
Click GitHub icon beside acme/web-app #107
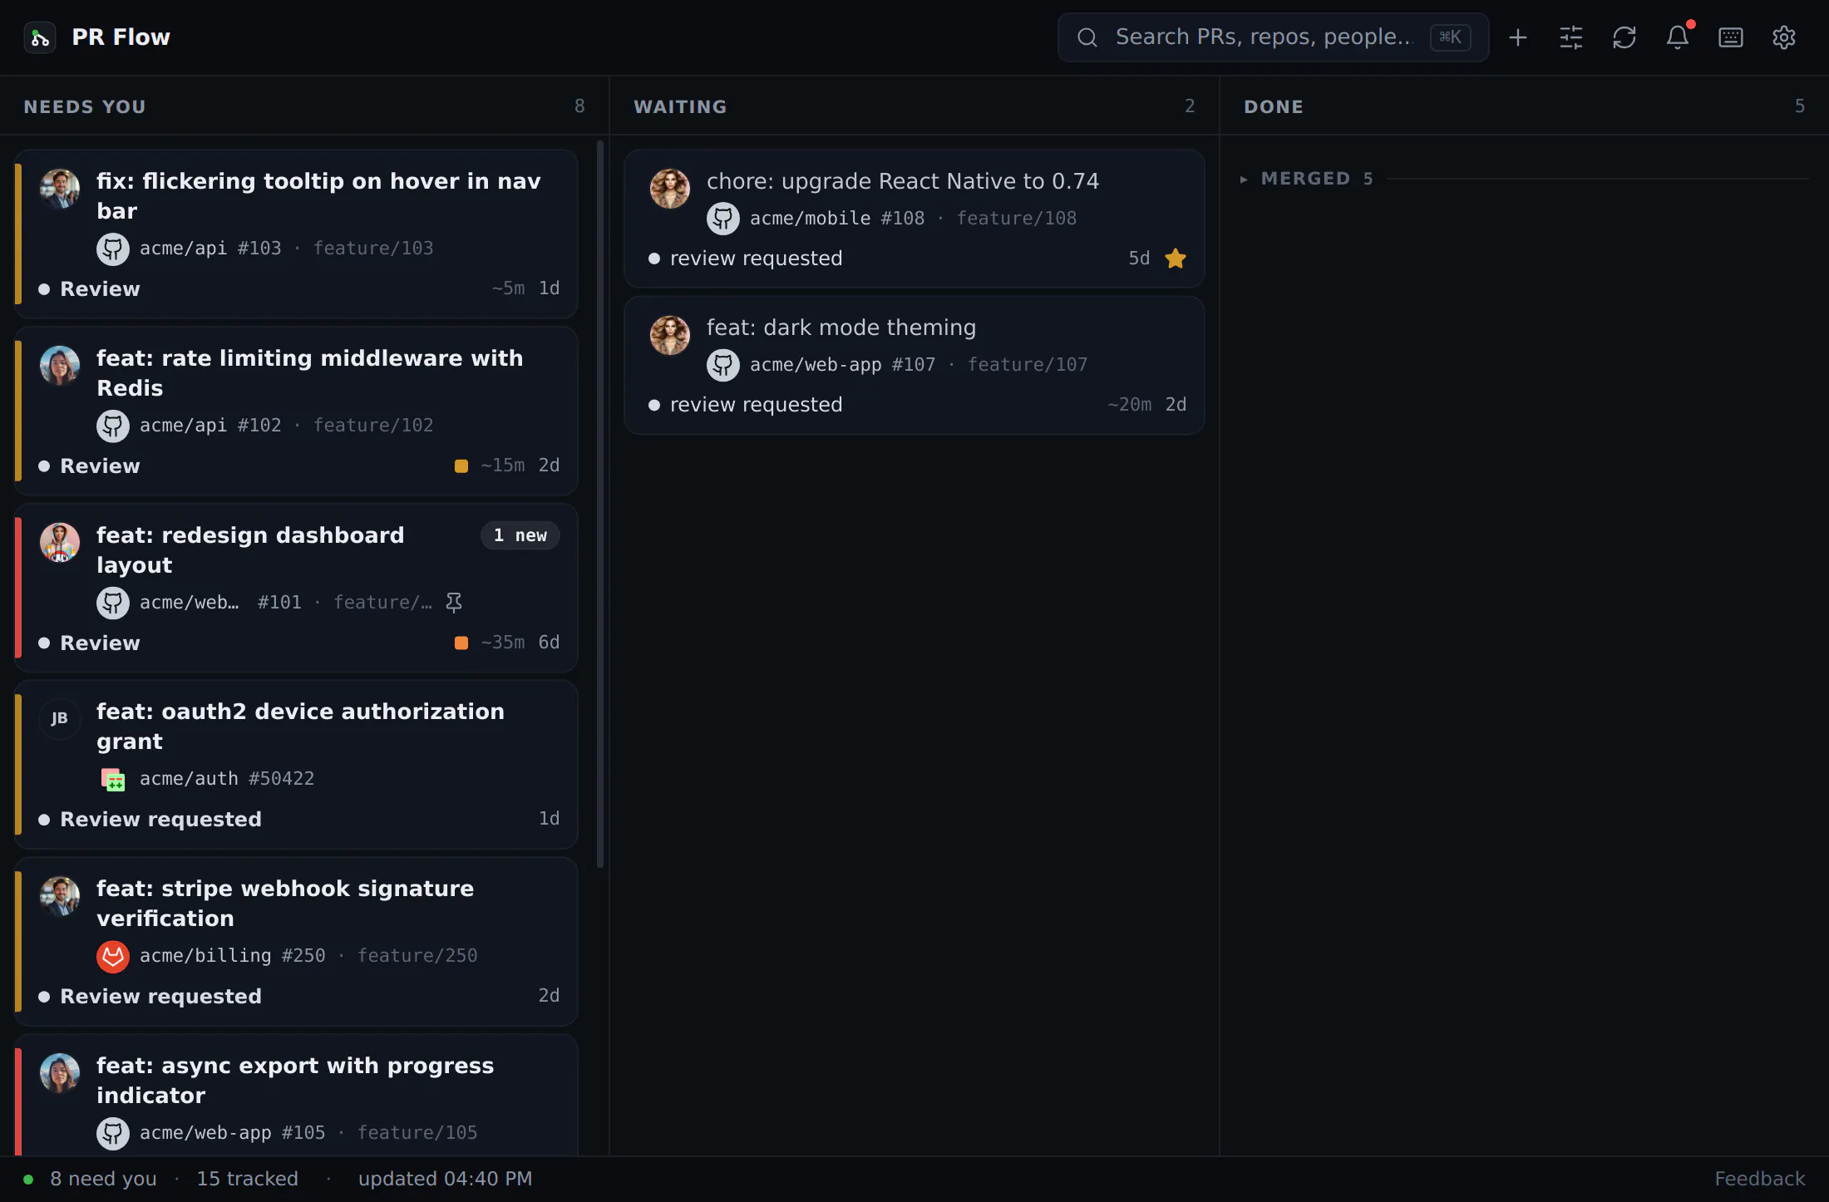coord(723,365)
